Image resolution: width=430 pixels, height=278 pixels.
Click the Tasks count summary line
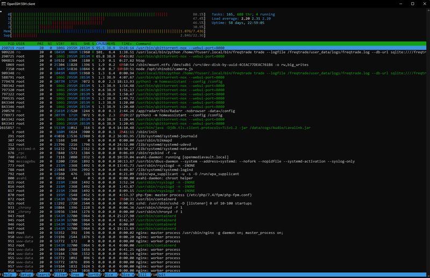point(243,14)
